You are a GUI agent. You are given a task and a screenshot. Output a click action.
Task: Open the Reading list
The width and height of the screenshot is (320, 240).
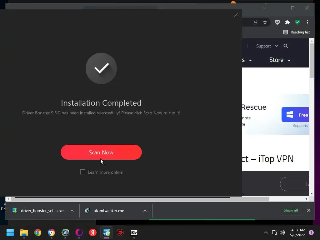point(297,32)
